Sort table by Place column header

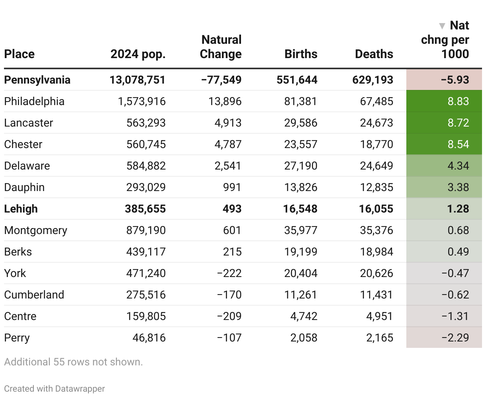(19, 54)
